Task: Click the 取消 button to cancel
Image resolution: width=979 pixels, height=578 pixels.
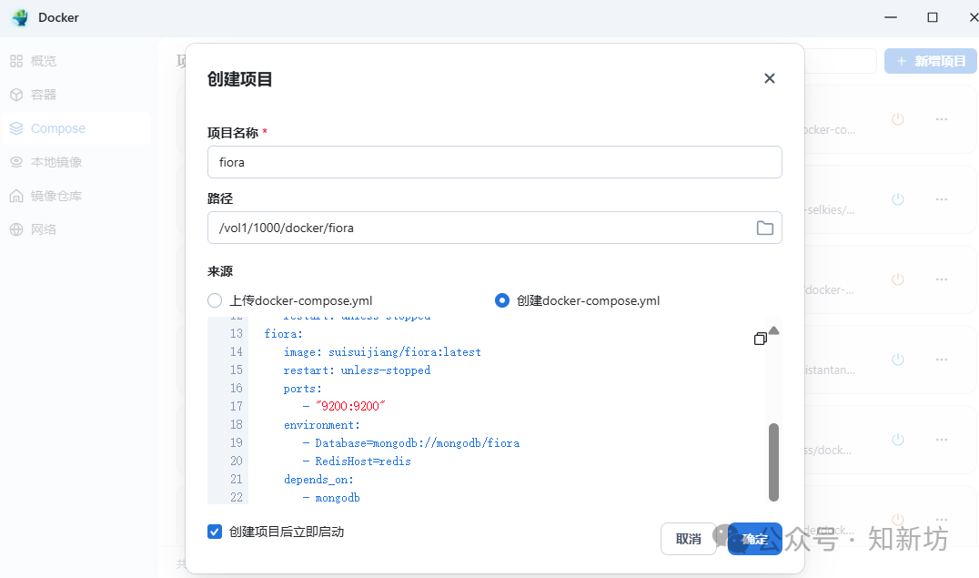Action: [689, 539]
